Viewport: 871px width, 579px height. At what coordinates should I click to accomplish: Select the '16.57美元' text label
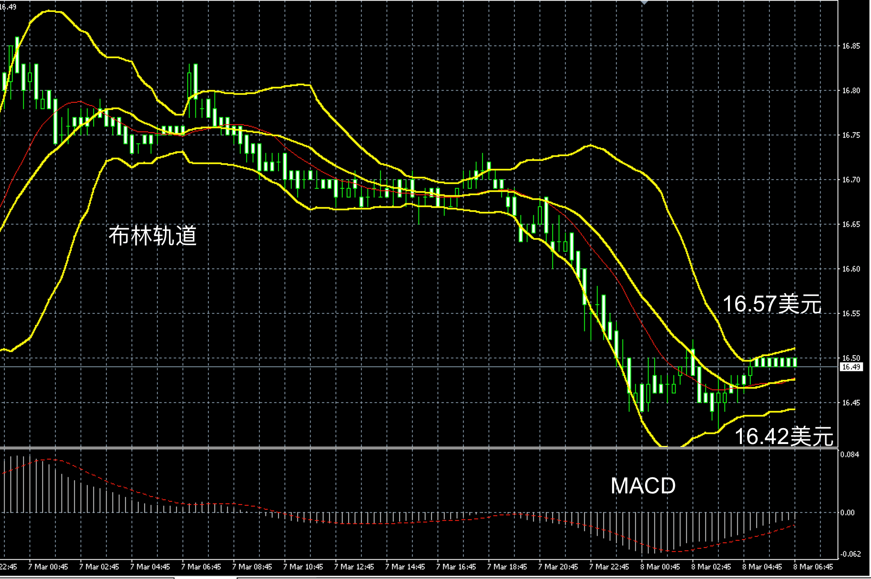[x=772, y=304]
